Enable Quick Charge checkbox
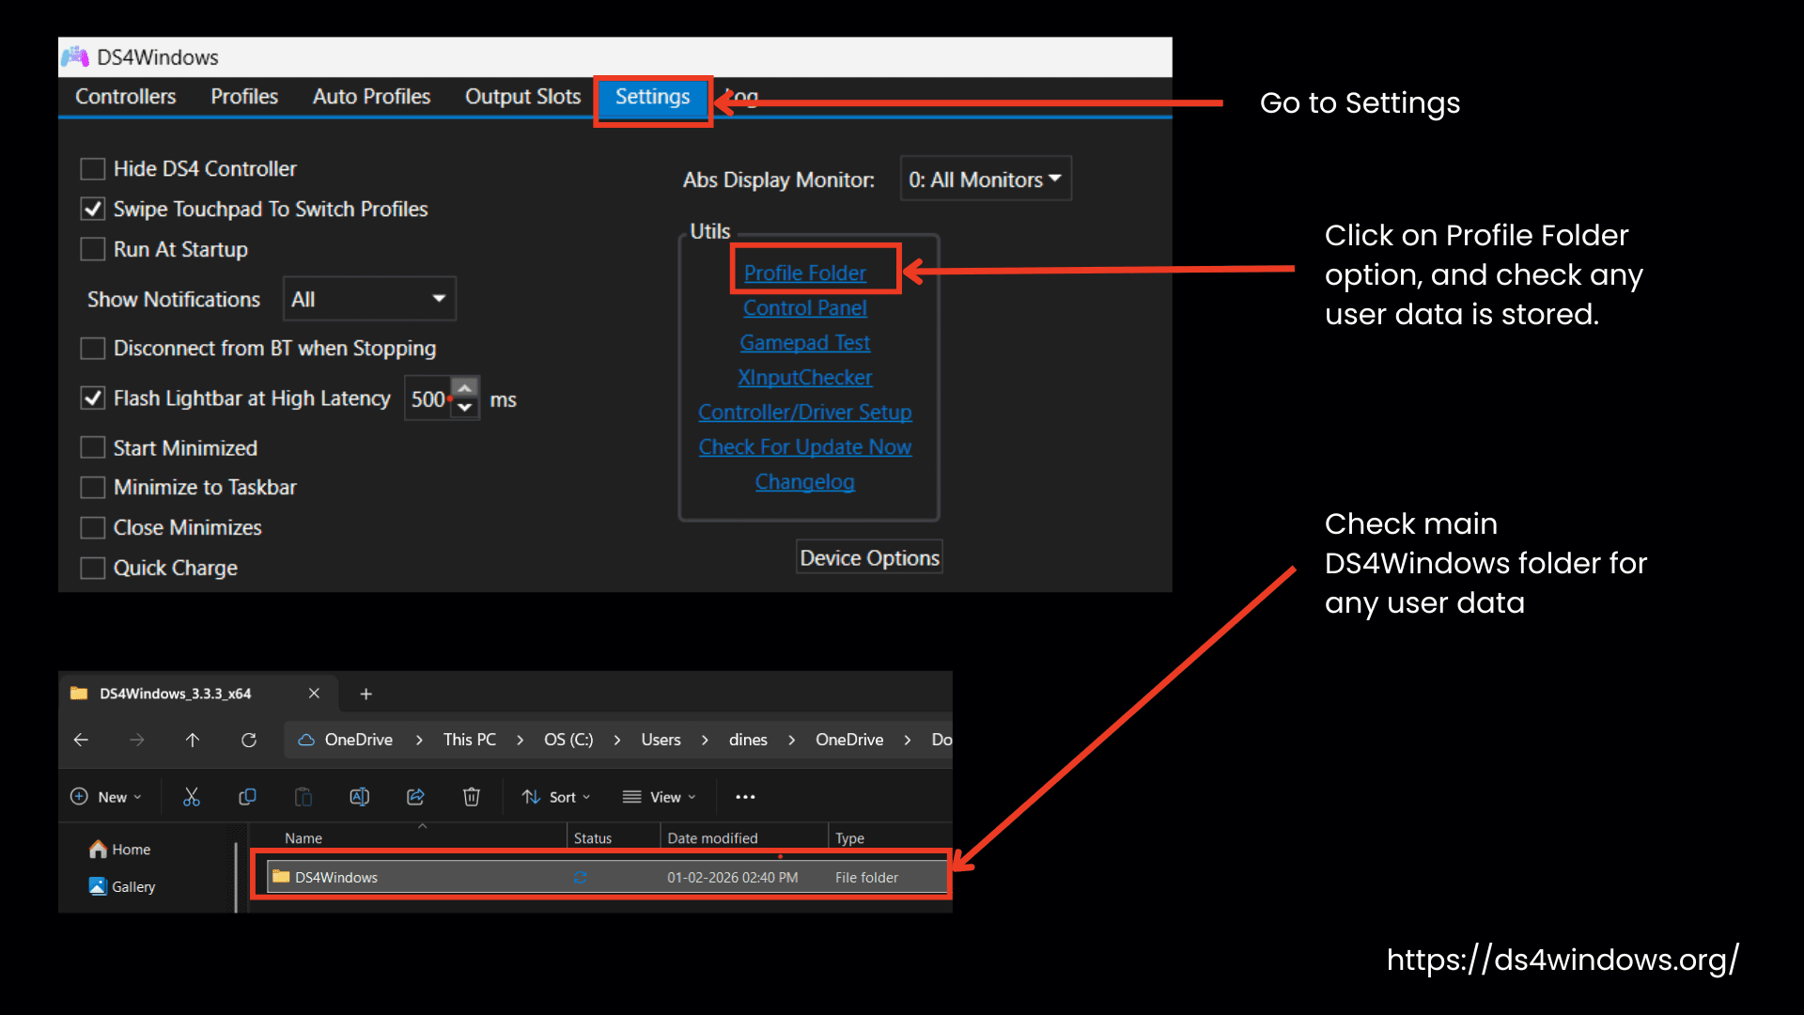Image resolution: width=1804 pixels, height=1015 pixels. (x=92, y=568)
